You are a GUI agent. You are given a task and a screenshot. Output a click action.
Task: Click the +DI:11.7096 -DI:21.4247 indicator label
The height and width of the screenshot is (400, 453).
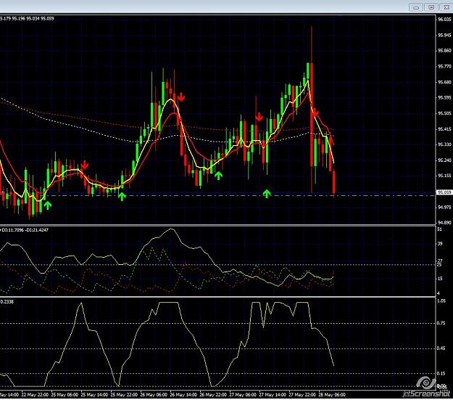(x=25, y=230)
